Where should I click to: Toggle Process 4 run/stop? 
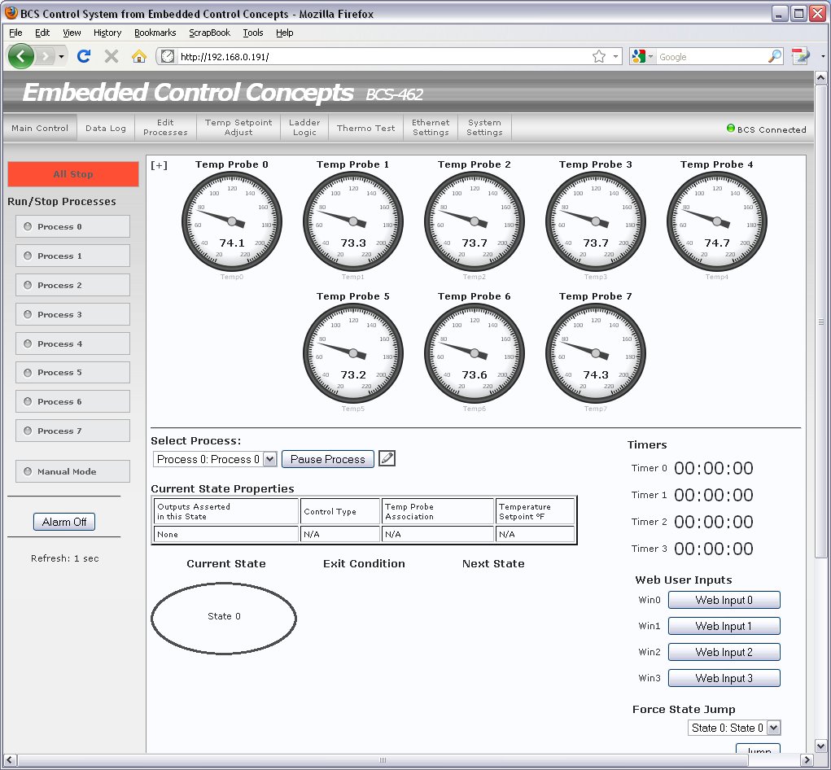72,343
